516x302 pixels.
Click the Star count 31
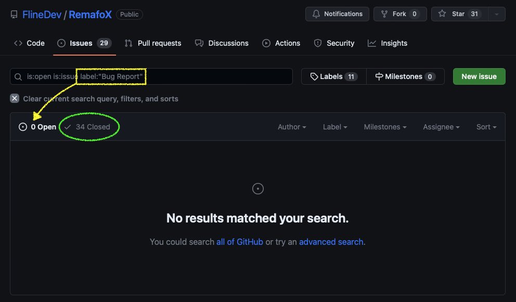(474, 14)
